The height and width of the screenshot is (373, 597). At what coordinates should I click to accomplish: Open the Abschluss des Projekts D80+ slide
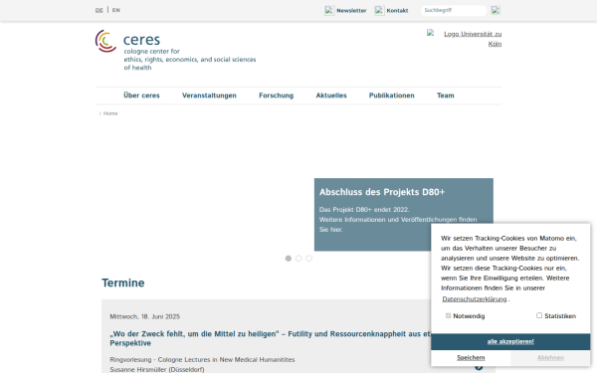(x=382, y=192)
